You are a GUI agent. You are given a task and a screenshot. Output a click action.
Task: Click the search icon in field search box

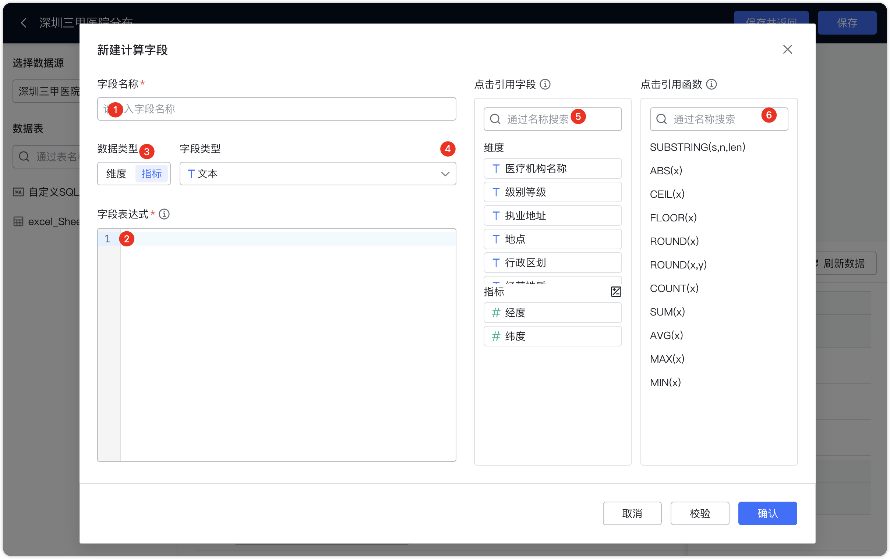coord(495,119)
